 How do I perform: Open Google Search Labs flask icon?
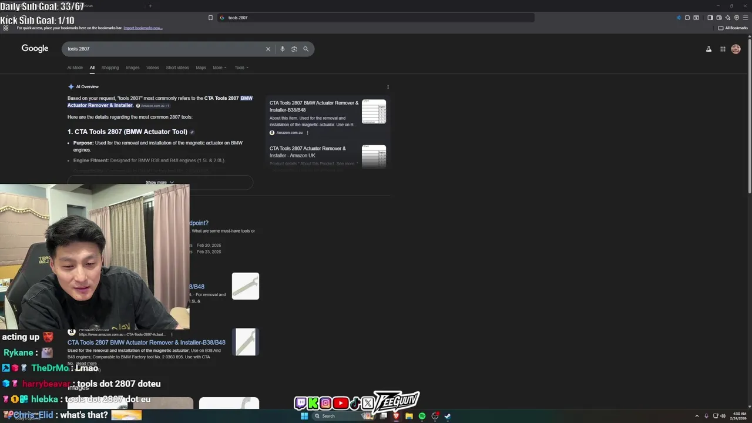709,49
